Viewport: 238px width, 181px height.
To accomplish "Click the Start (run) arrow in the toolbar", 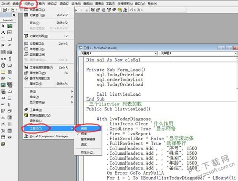I will coord(76,10).
